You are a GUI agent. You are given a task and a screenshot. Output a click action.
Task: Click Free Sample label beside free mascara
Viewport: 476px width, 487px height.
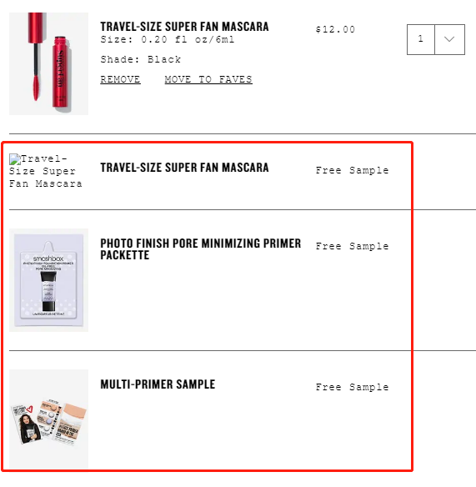tap(352, 170)
